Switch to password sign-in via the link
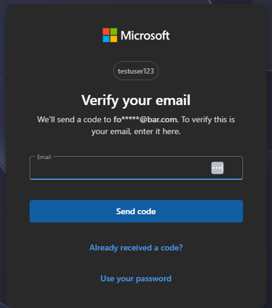Screen dimensions: 272x308 pyautogui.click(x=136, y=278)
